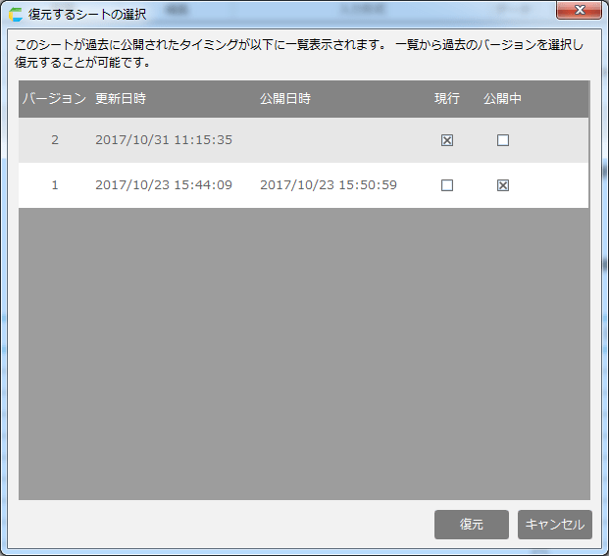Viewport: 609px width, 556px height.
Task: Select the 現行 column header
Action: point(447,99)
